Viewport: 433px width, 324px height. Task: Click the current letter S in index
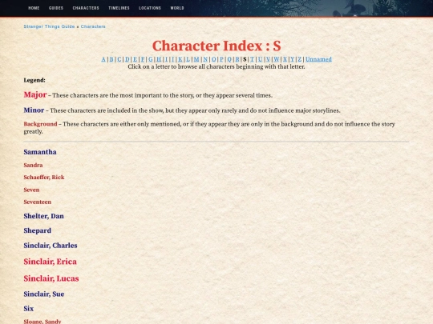click(x=245, y=59)
